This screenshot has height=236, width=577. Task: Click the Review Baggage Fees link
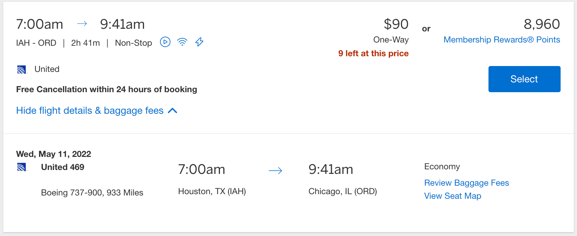[x=467, y=183]
